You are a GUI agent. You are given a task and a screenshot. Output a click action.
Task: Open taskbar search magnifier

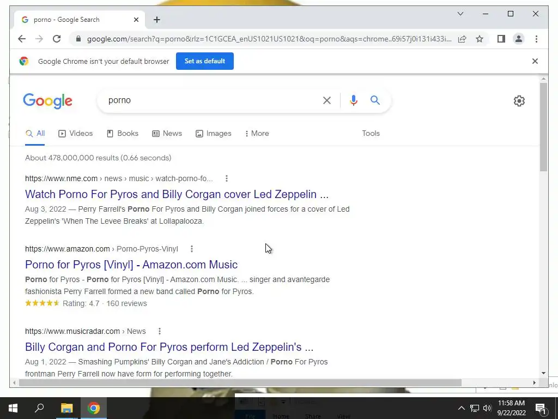click(39, 408)
